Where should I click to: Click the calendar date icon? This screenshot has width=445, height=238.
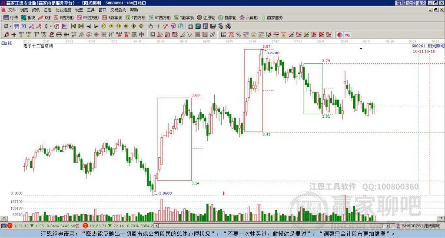[190, 26]
